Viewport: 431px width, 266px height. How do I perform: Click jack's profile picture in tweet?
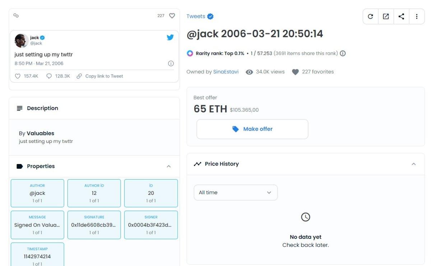[x=21, y=41]
